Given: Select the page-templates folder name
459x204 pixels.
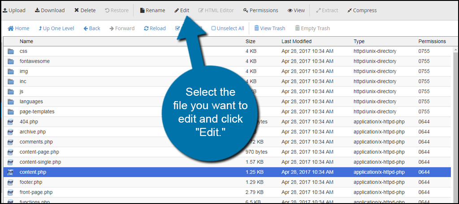Looking at the screenshot, I should click(x=37, y=112).
